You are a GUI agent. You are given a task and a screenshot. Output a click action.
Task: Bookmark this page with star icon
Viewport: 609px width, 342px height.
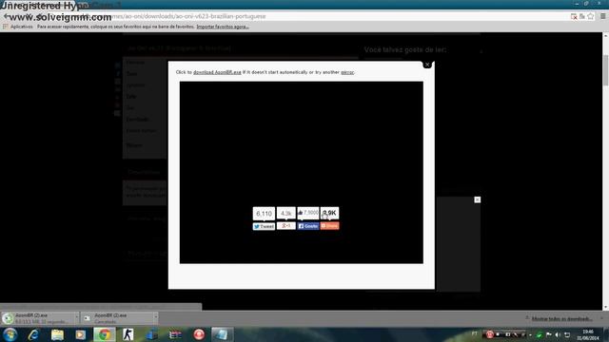[591, 16]
